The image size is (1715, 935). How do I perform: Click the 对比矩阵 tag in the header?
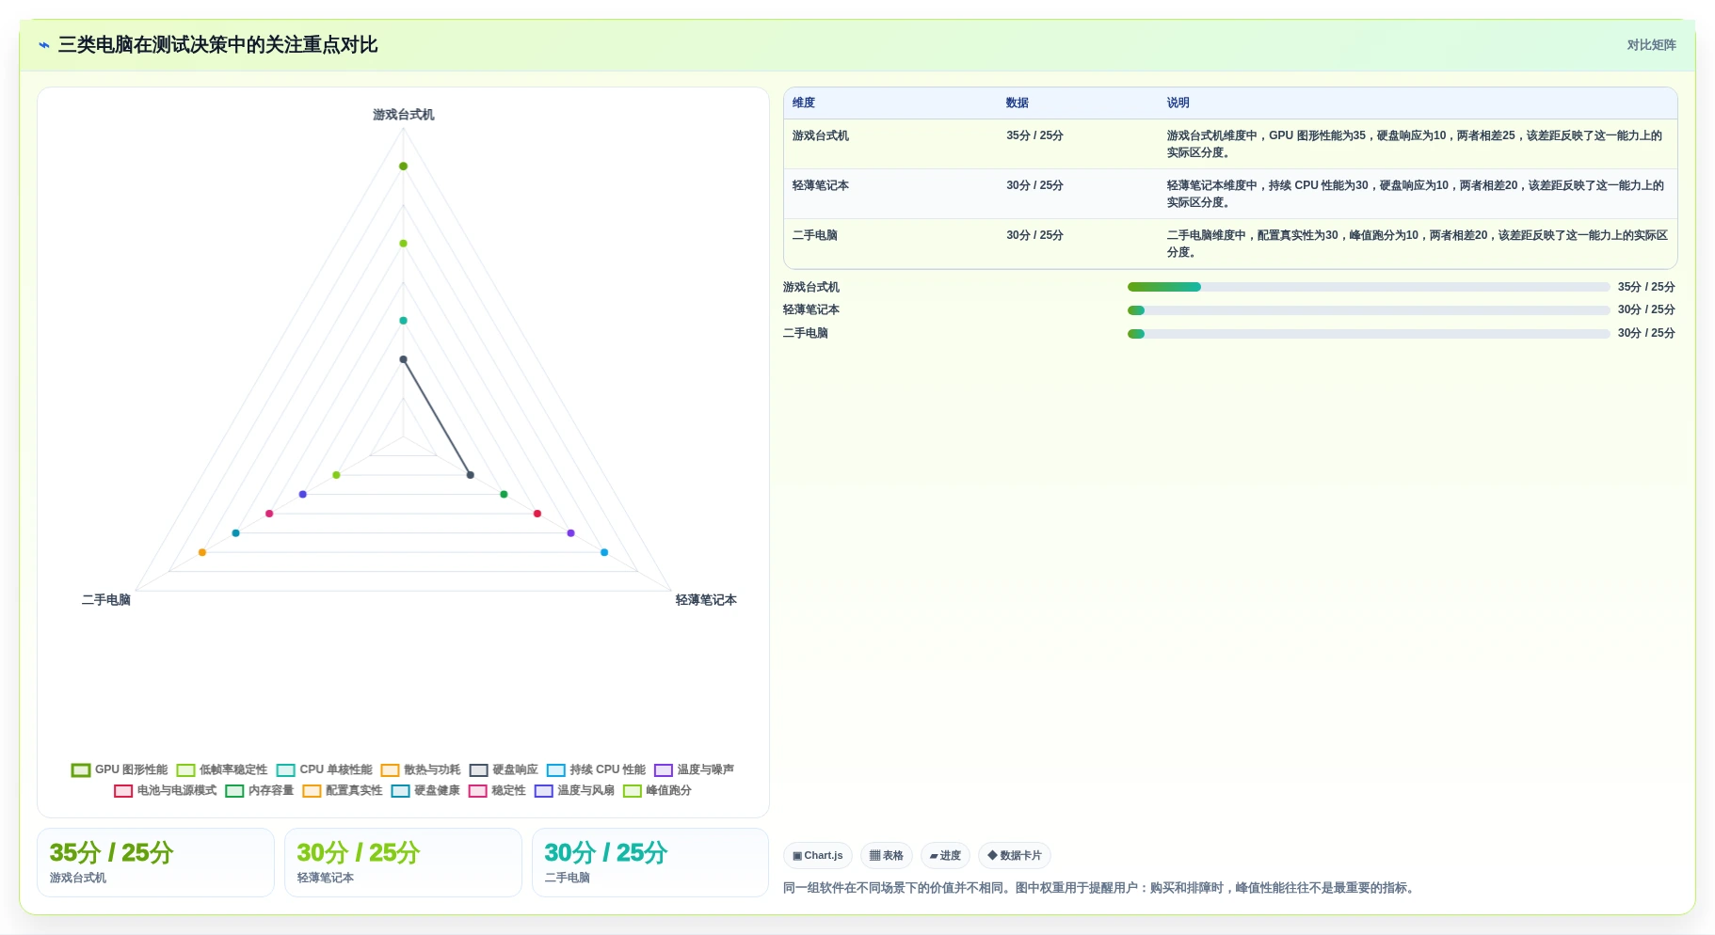(x=1651, y=45)
